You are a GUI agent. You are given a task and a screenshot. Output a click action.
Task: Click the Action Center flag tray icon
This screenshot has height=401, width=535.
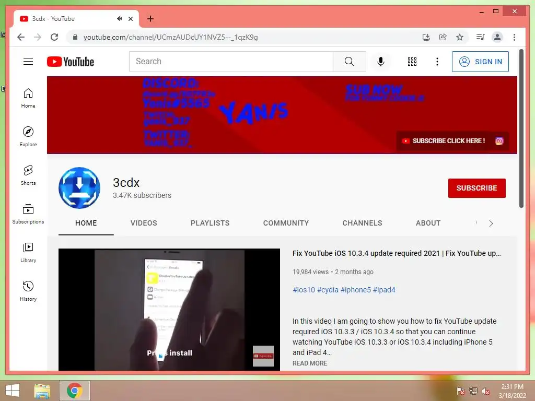click(x=461, y=391)
